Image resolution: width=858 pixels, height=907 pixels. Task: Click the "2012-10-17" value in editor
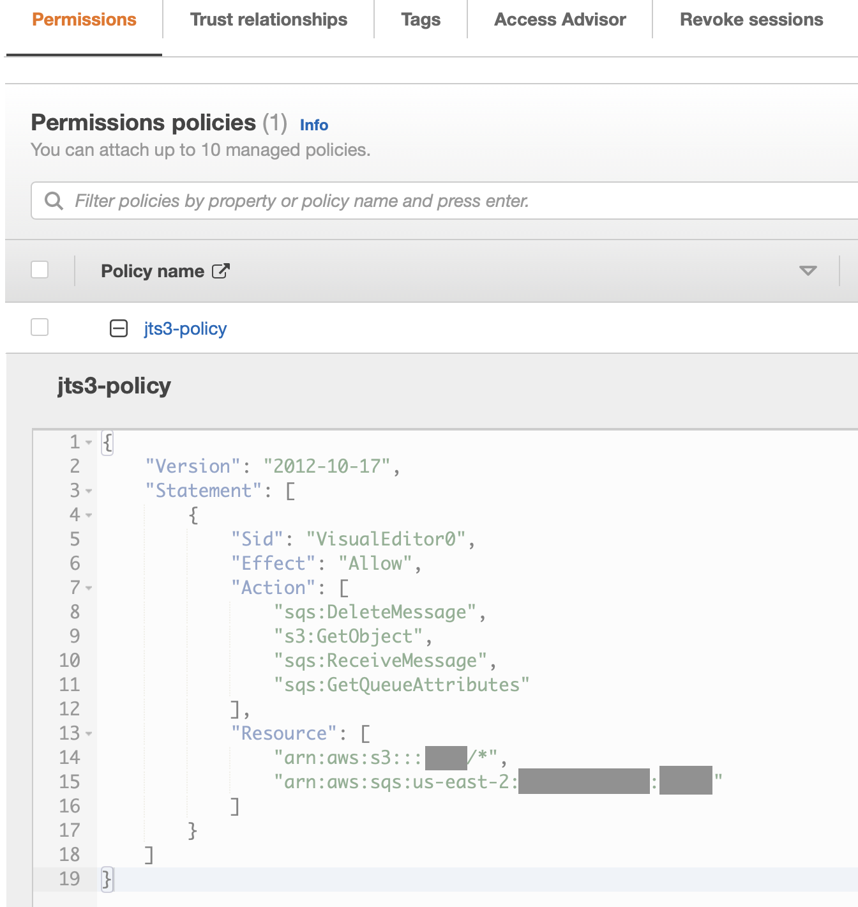click(x=326, y=466)
